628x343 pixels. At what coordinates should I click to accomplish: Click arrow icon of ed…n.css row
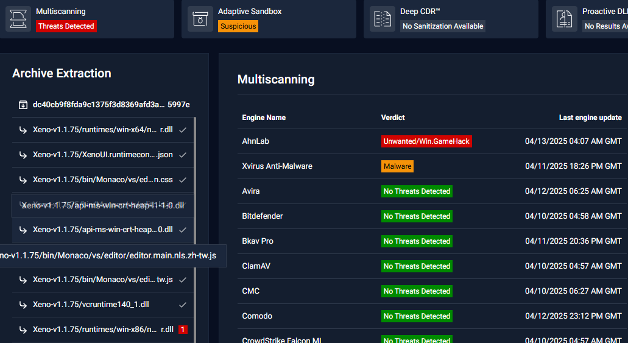pyautogui.click(x=23, y=180)
